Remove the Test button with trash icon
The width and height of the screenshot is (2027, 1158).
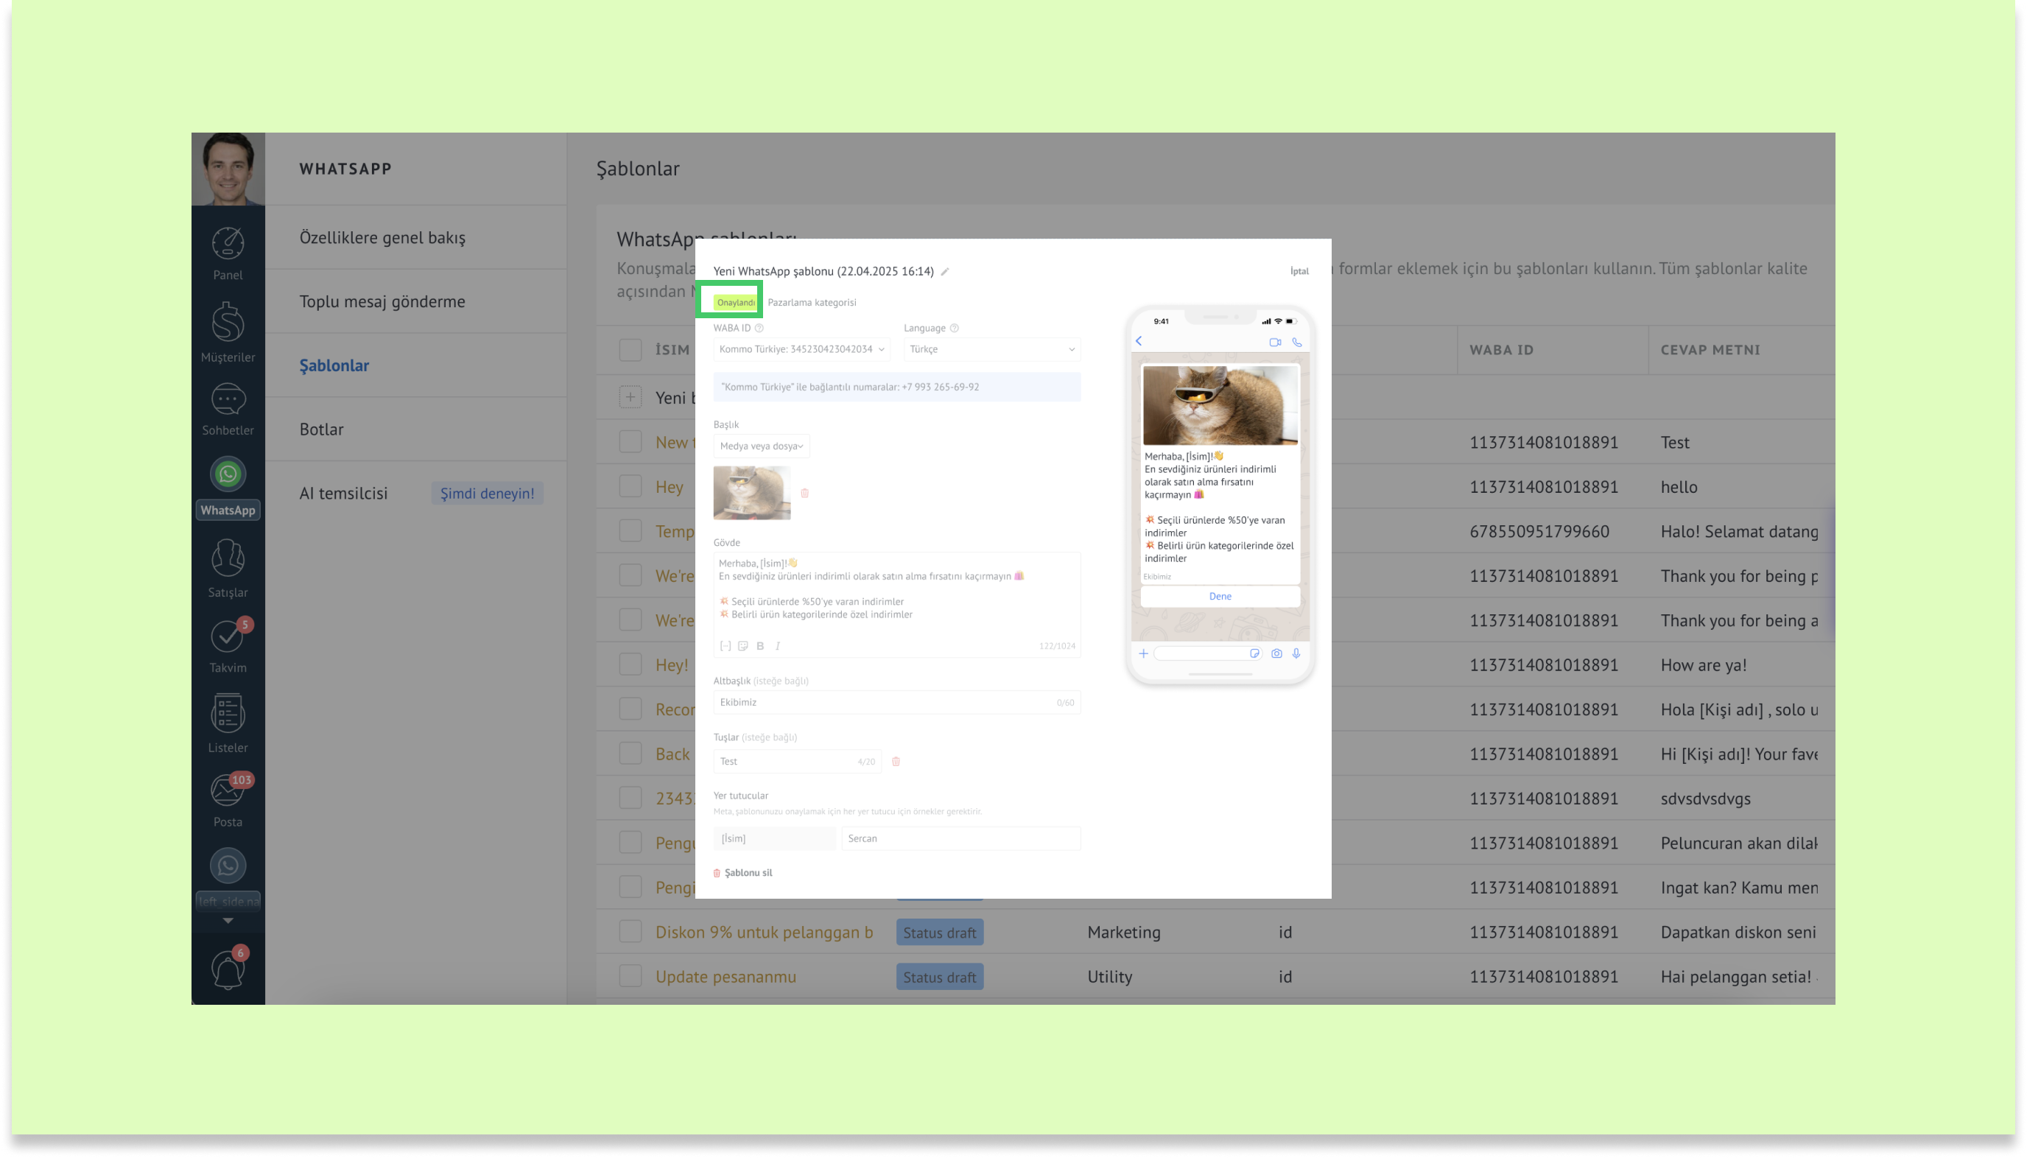(896, 762)
